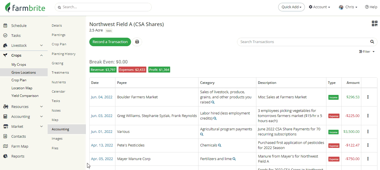Click the $3,500.00 amount cell
The height and width of the screenshot is (170, 380).
(351, 131)
